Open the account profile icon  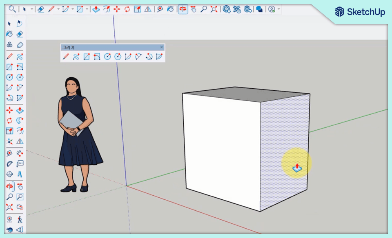272,9
